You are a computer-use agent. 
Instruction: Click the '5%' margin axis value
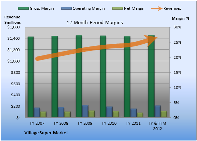coord(176,103)
